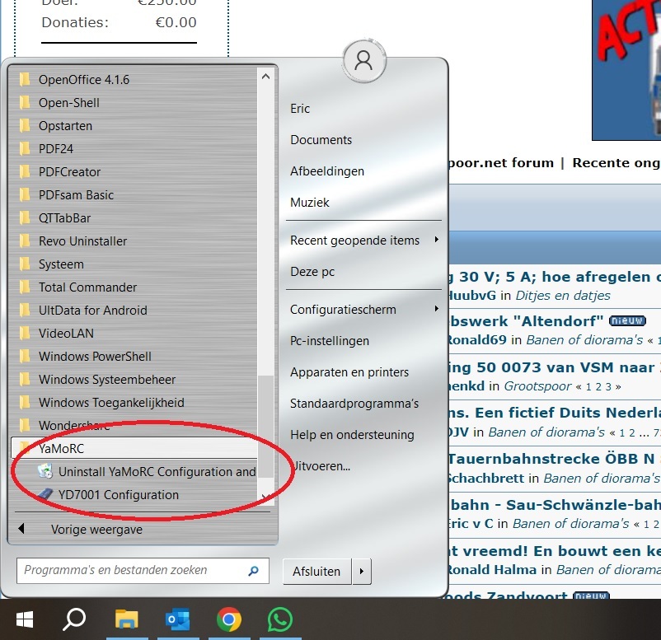Screen dimensions: 661x640
Task: Open Muziek from the Start menu
Action: point(310,203)
